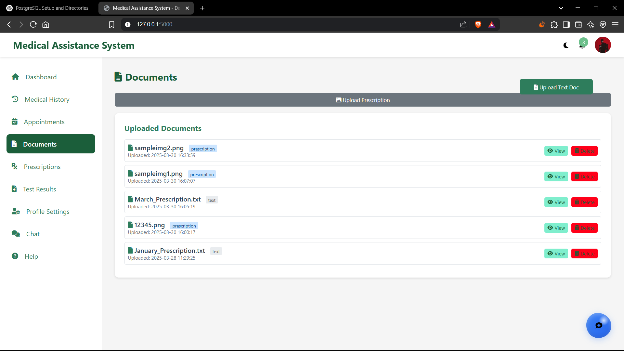Open Medical History page

[51, 99]
